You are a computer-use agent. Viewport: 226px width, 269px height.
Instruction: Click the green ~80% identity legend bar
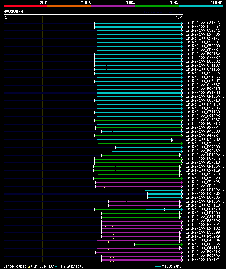click(x=157, y=6)
